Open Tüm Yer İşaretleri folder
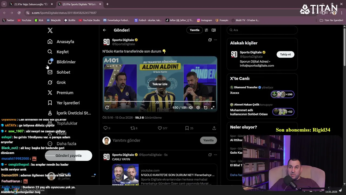 [x=331, y=20]
